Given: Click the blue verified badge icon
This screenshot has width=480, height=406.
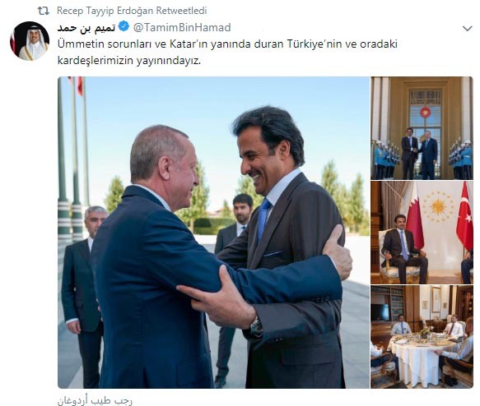Looking at the screenshot, I should pos(123,26).
